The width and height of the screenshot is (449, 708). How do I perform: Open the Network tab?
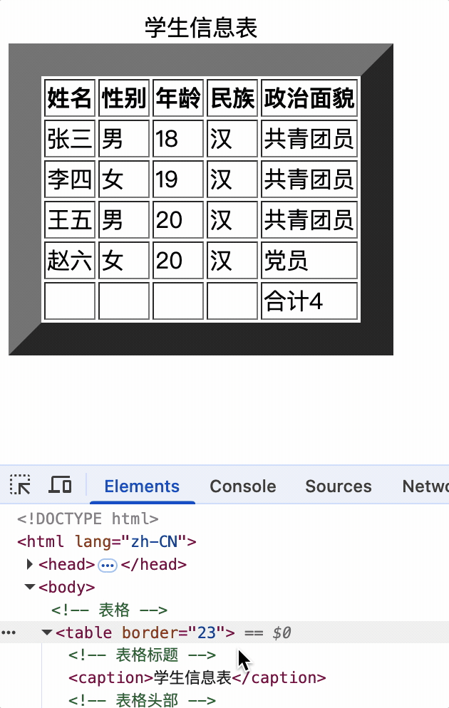click(x=425, y=486)
